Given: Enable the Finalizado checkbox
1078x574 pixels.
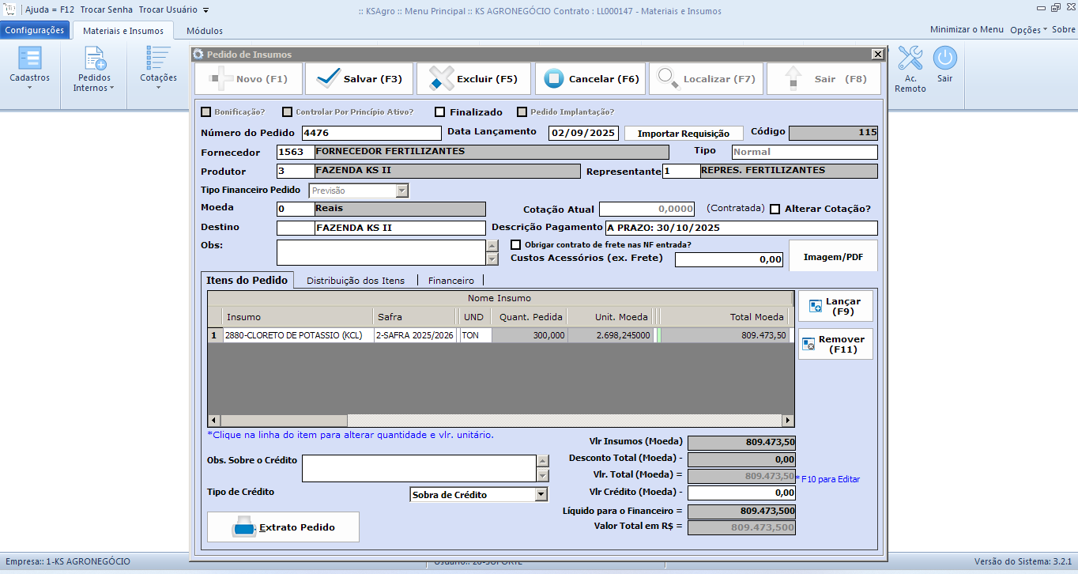Looking at the screenshot, I should 440,112.
